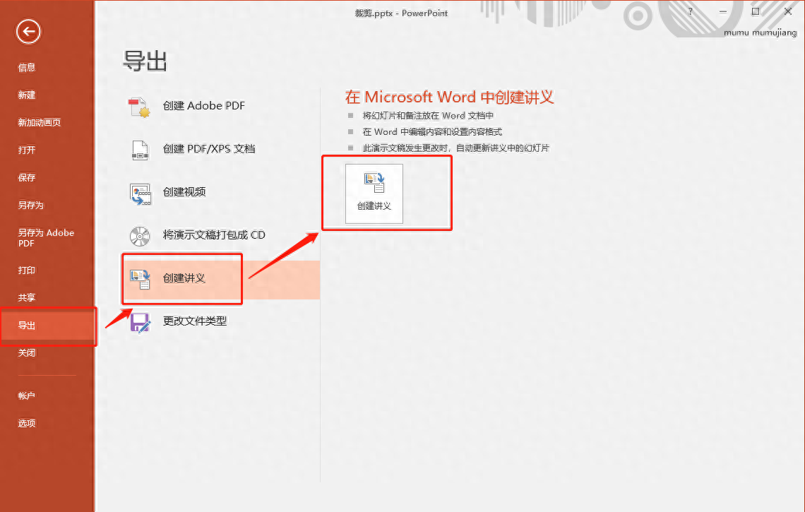Click the 裁剪.pptx - PowerPoint title text
Image resolution: width=805 pixels, height=512 pixels.
402,13
